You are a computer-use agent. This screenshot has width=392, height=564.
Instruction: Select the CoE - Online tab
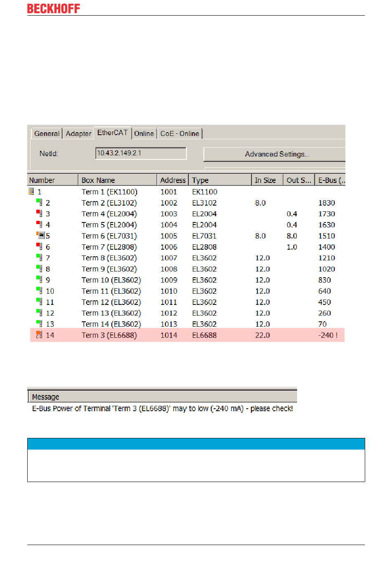pos(179,133)
